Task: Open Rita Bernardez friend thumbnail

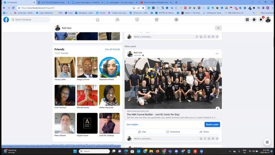Action: coord(87,95)
